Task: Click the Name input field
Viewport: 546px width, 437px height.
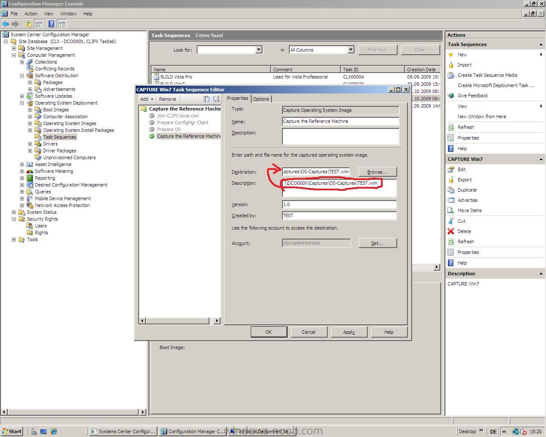Action: click(x=340, y=121)
